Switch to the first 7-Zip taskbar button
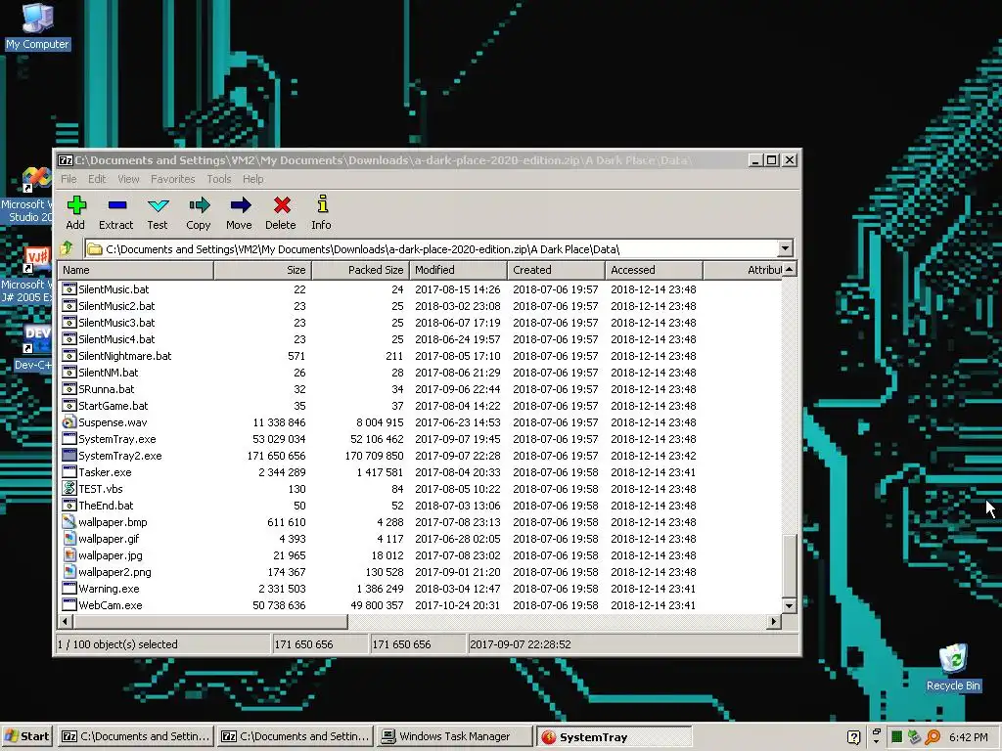The image size is (1002, 751). (x=135, y=736)
